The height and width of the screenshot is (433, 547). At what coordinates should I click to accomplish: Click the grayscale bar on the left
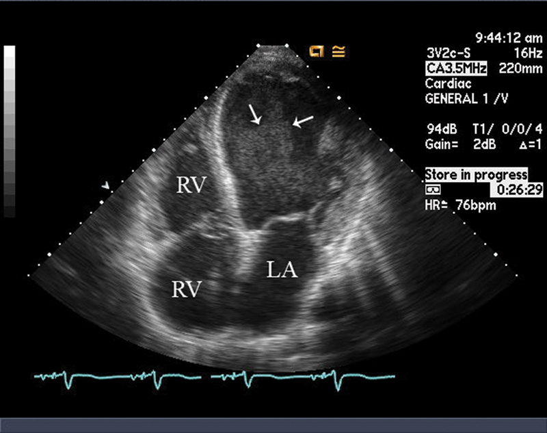click(9, 131)
